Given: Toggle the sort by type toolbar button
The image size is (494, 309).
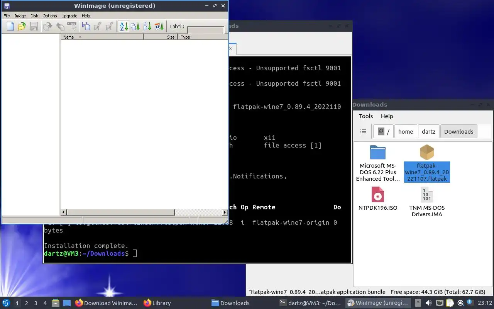Looking at the screenshot, I should [x=135, y=26].
